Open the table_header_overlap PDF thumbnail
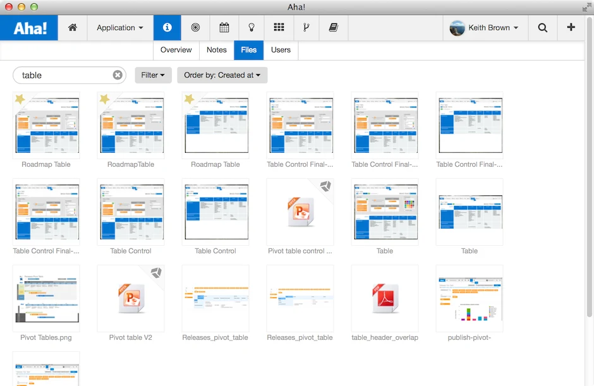This screenshot has width=594, height=386. [385, 298]
